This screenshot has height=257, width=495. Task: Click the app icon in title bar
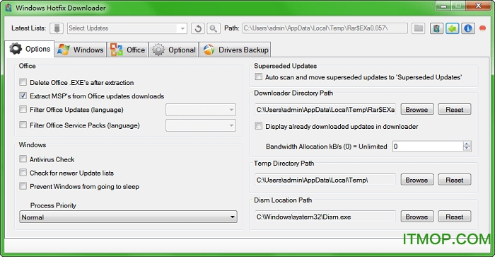point(8,8)
